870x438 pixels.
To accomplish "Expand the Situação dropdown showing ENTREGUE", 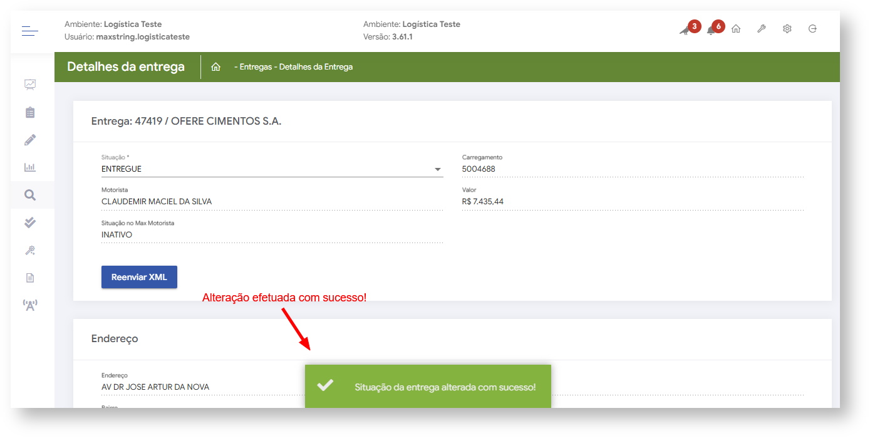I will coord(272,169).
